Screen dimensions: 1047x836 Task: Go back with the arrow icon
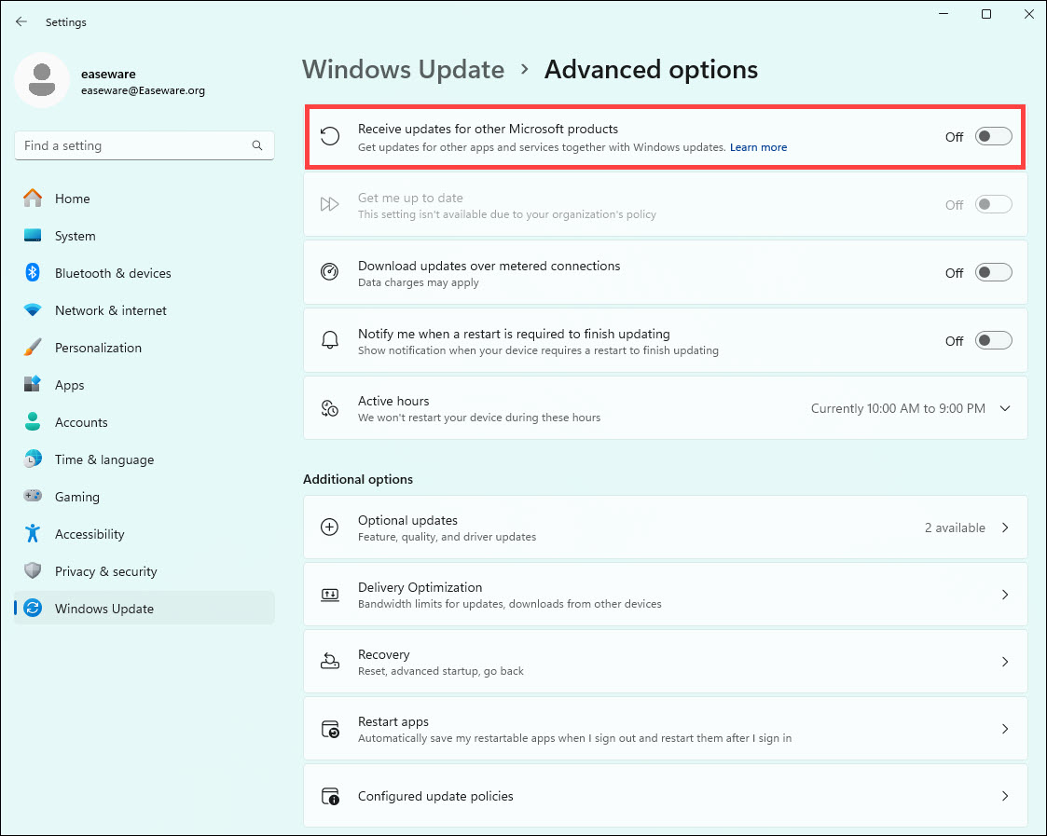(x=21, y=22)
